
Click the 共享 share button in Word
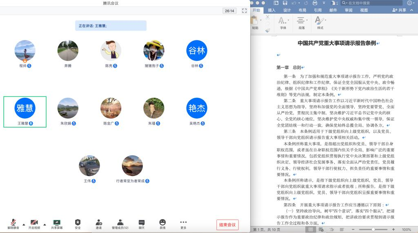[x=399, y=10]
